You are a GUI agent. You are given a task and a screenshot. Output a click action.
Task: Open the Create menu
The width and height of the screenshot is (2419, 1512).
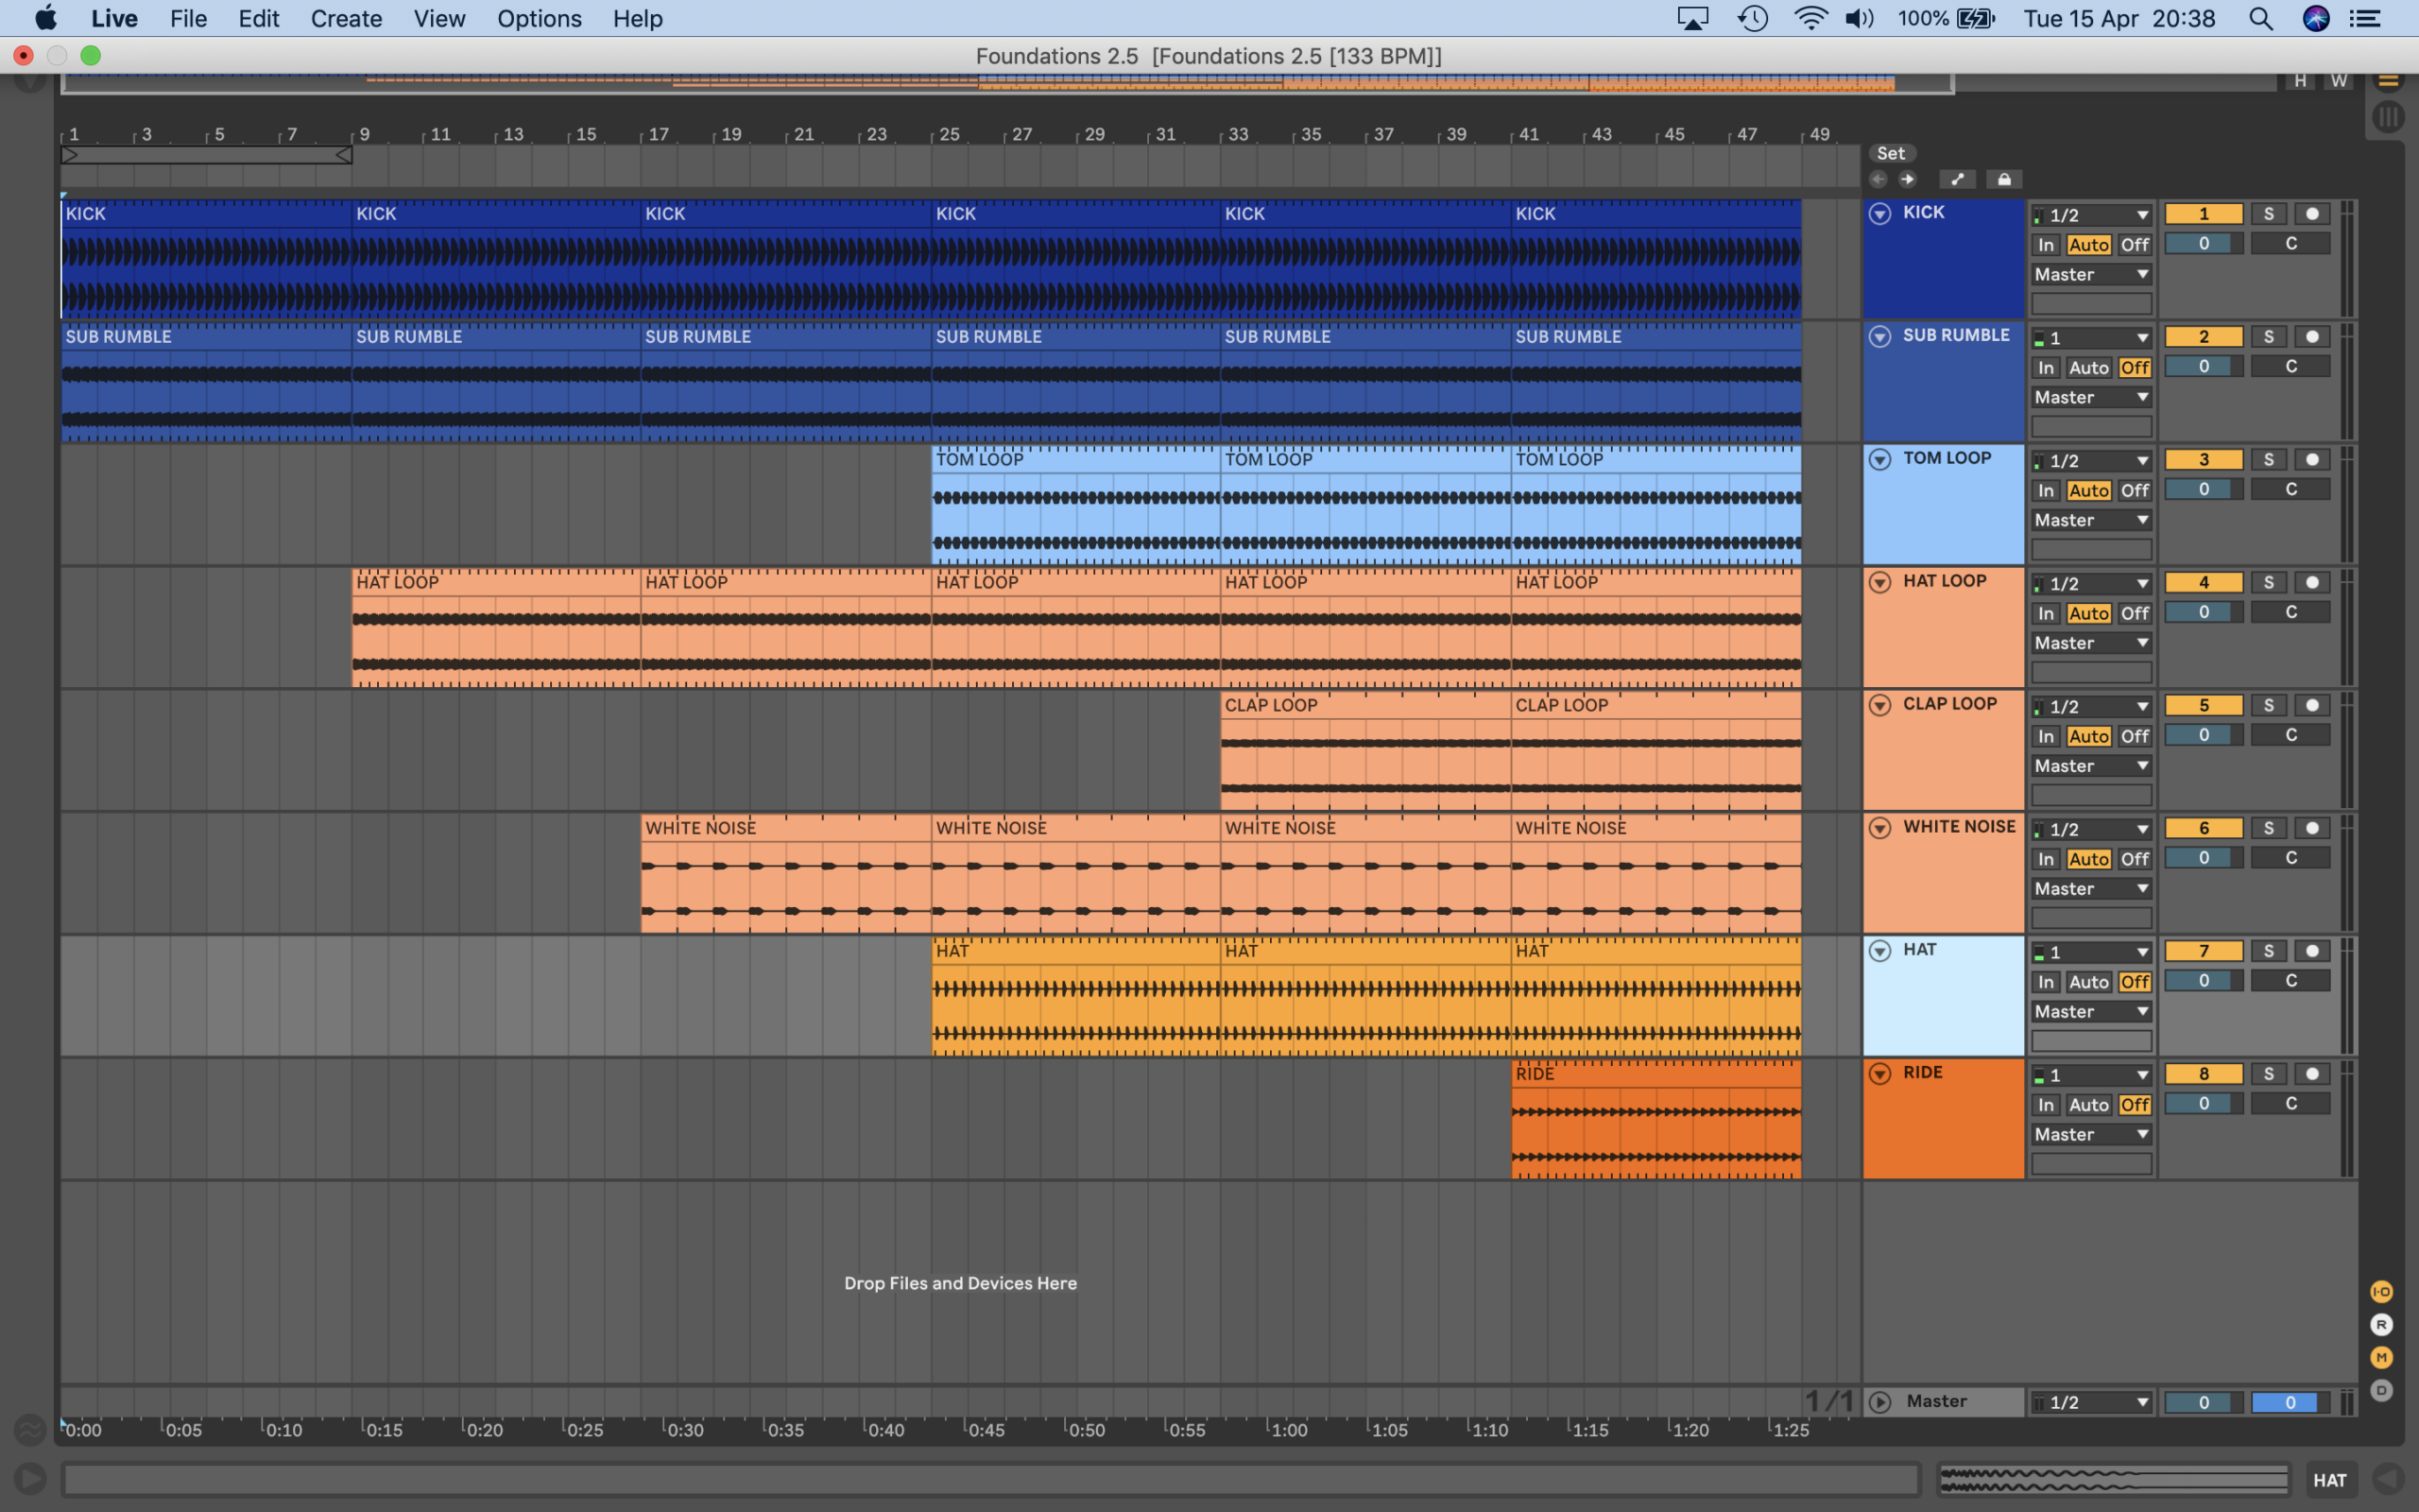[346, 19]
